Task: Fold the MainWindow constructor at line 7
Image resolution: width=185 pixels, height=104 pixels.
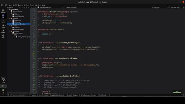Action: point(36,16)
